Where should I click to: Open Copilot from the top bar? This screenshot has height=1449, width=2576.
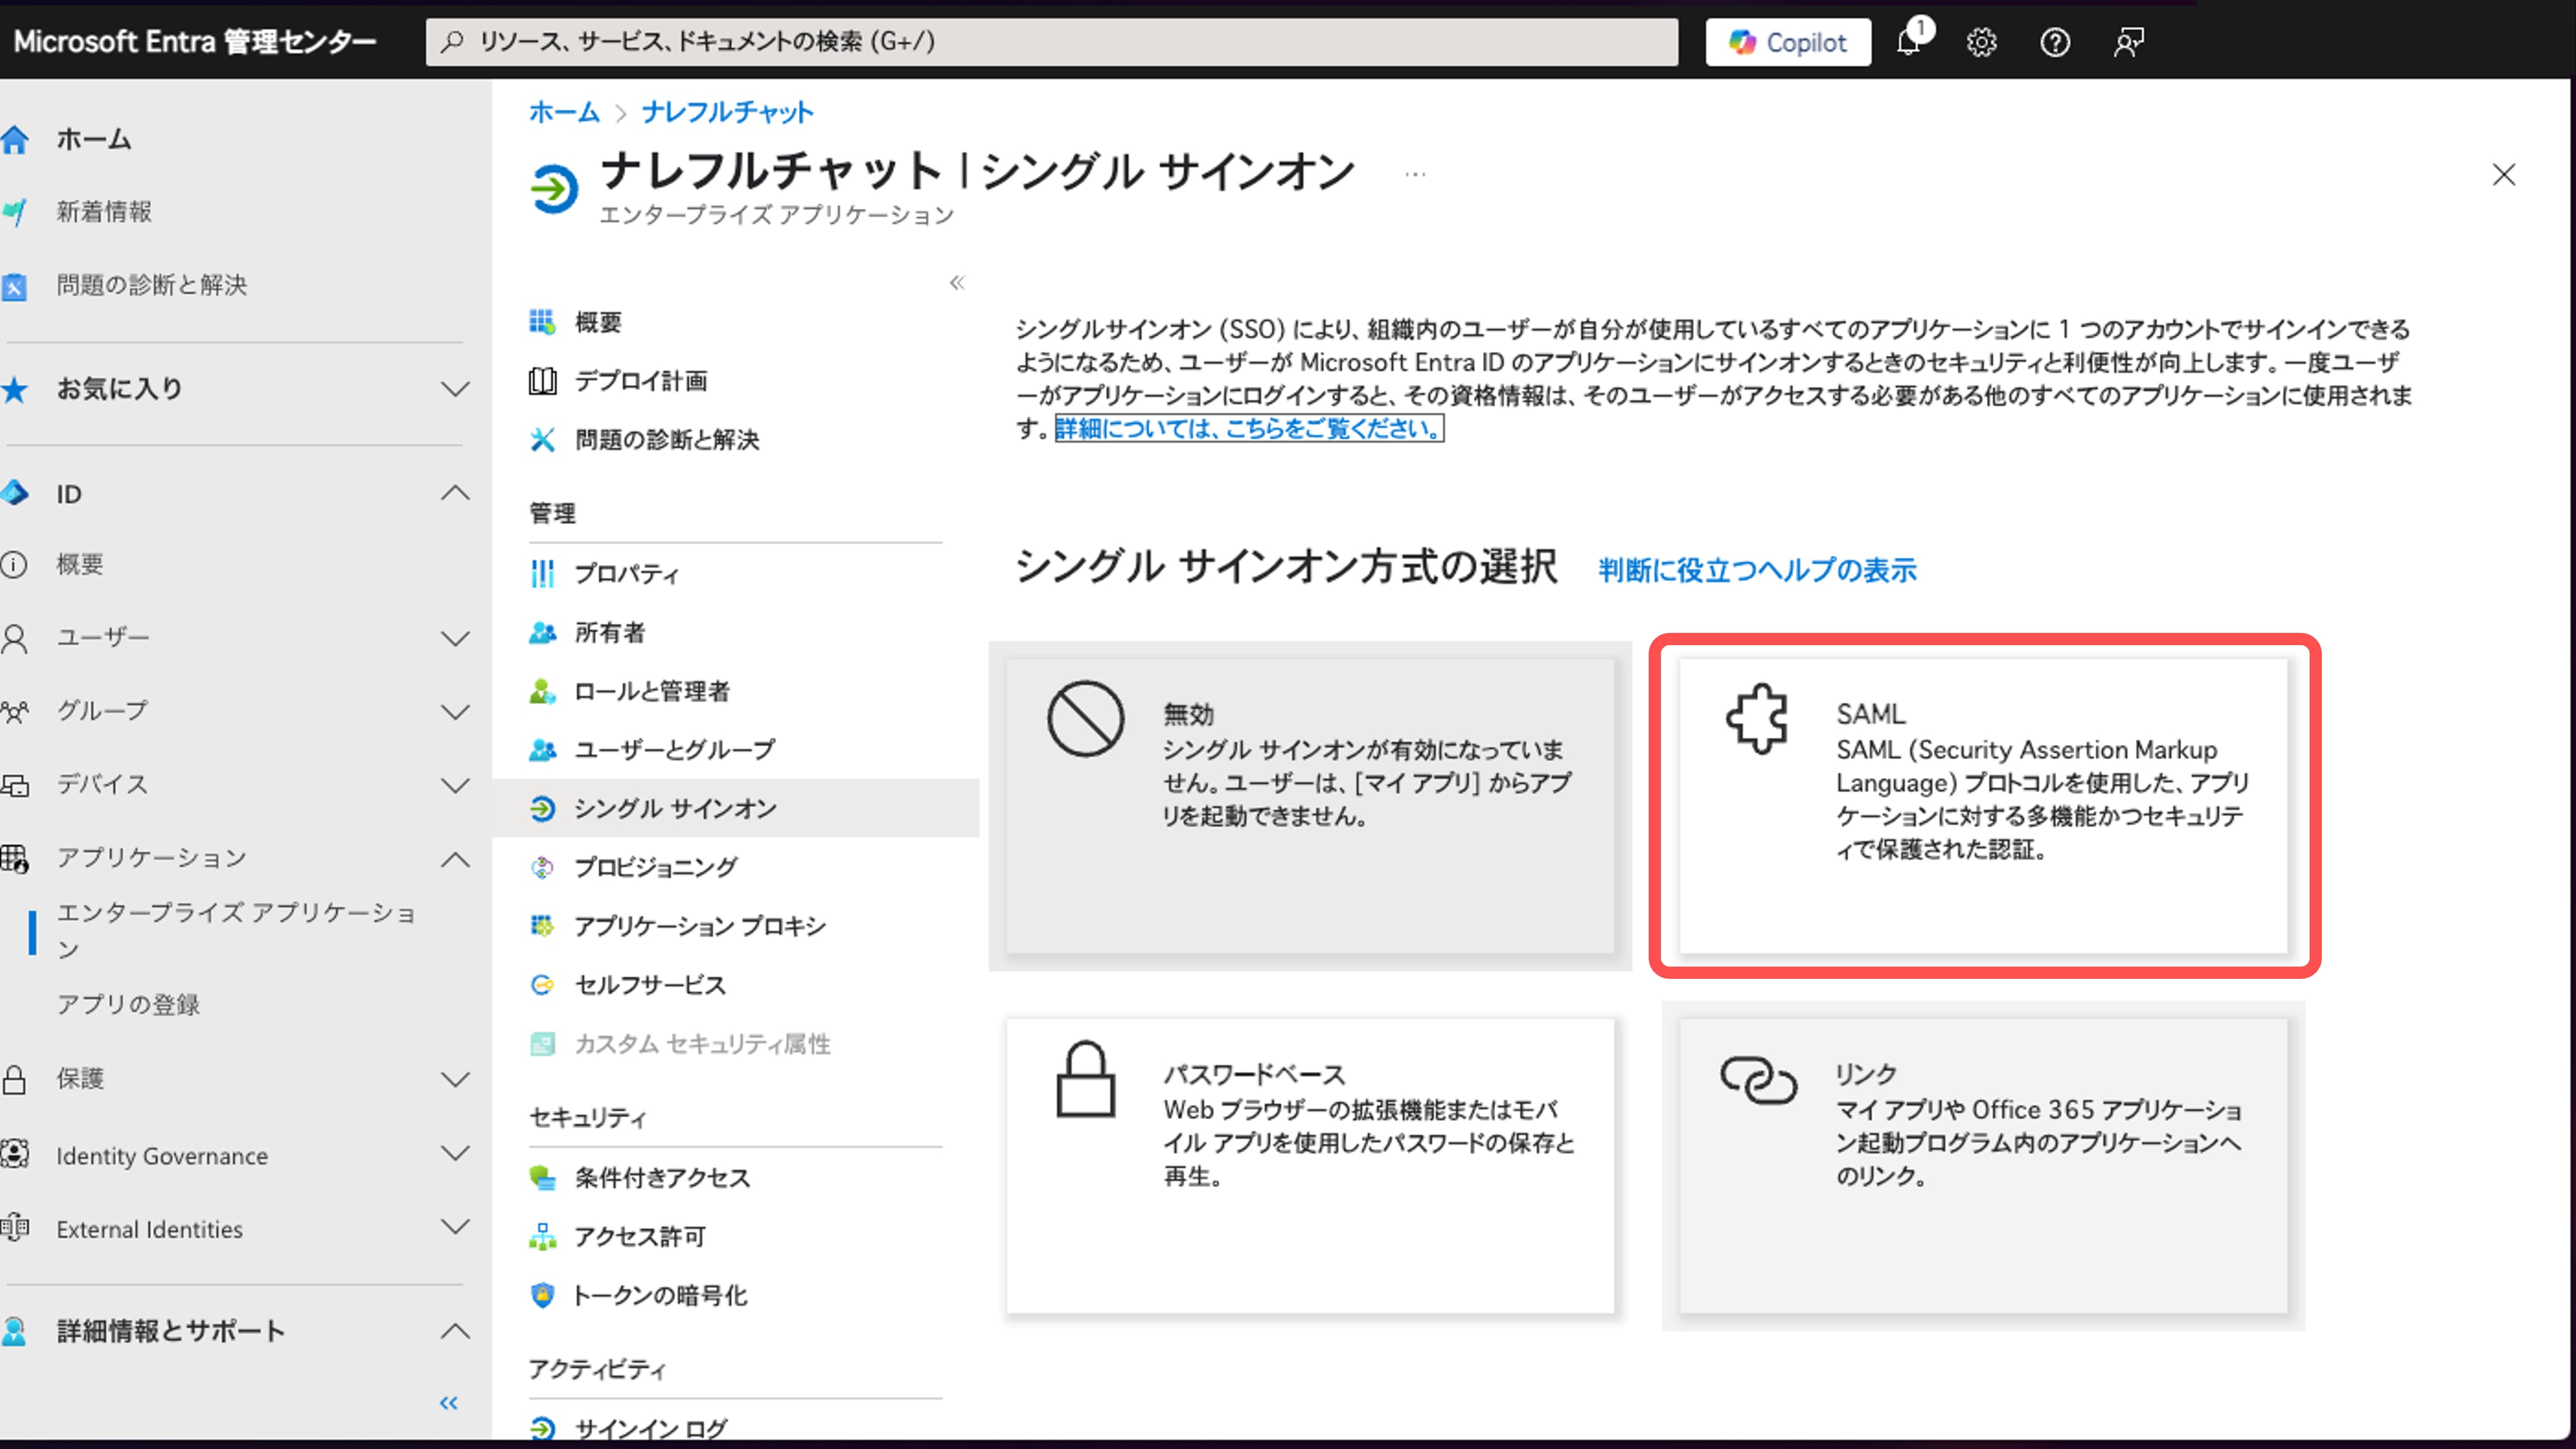coord(1787,42)
